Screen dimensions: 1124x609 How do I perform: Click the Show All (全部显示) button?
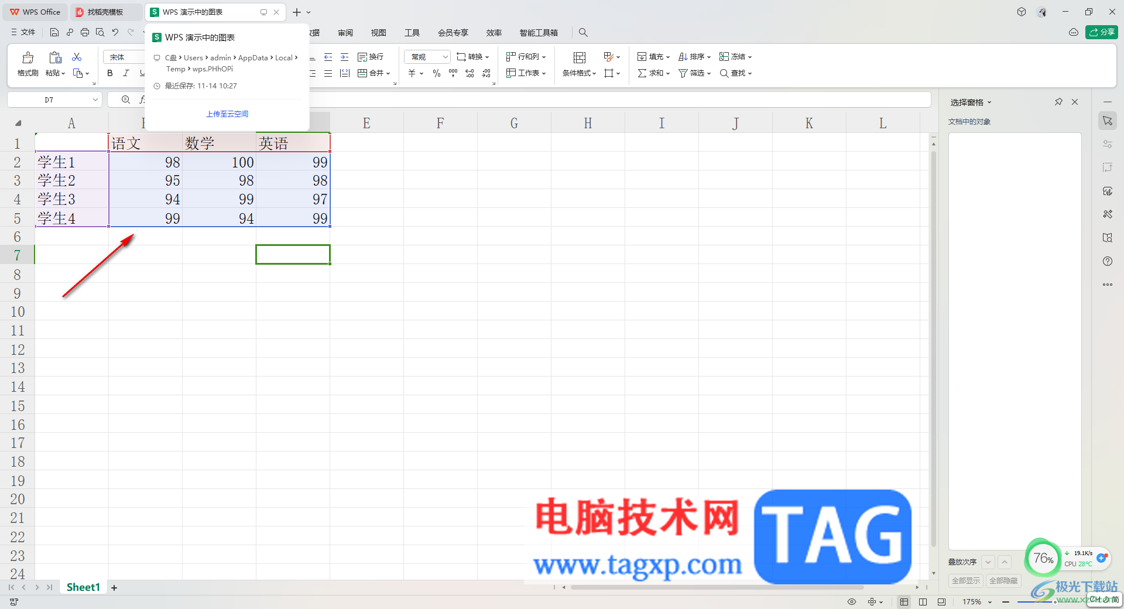pos(966,581)
